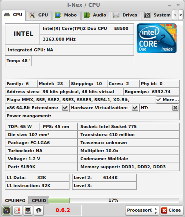The height and width of the screenshot is (217, 185).
Task: Open the Mobo tab
Action: 67,15
